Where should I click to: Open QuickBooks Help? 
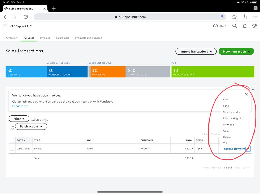click(220, 26)
